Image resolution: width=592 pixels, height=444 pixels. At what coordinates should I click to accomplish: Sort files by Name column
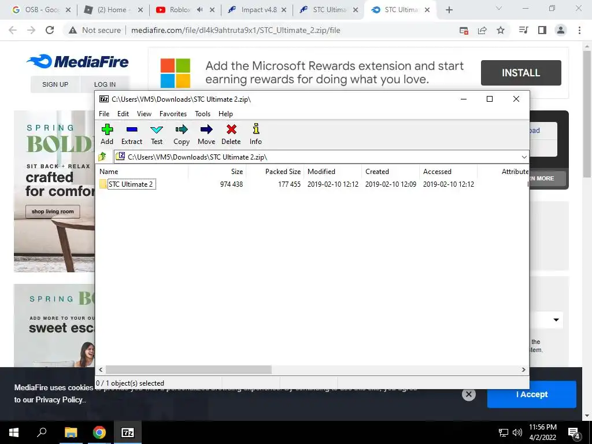click(x=142, y=171)
